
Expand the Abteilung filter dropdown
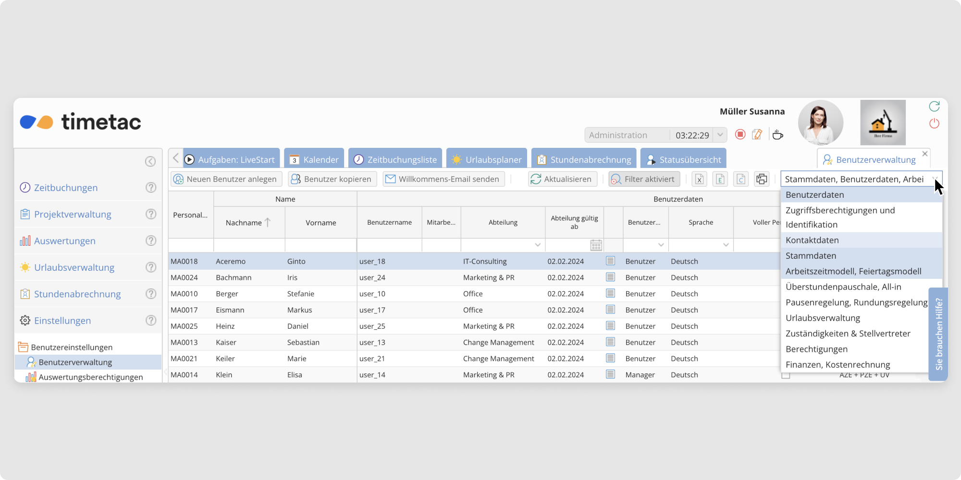point(538,245)
